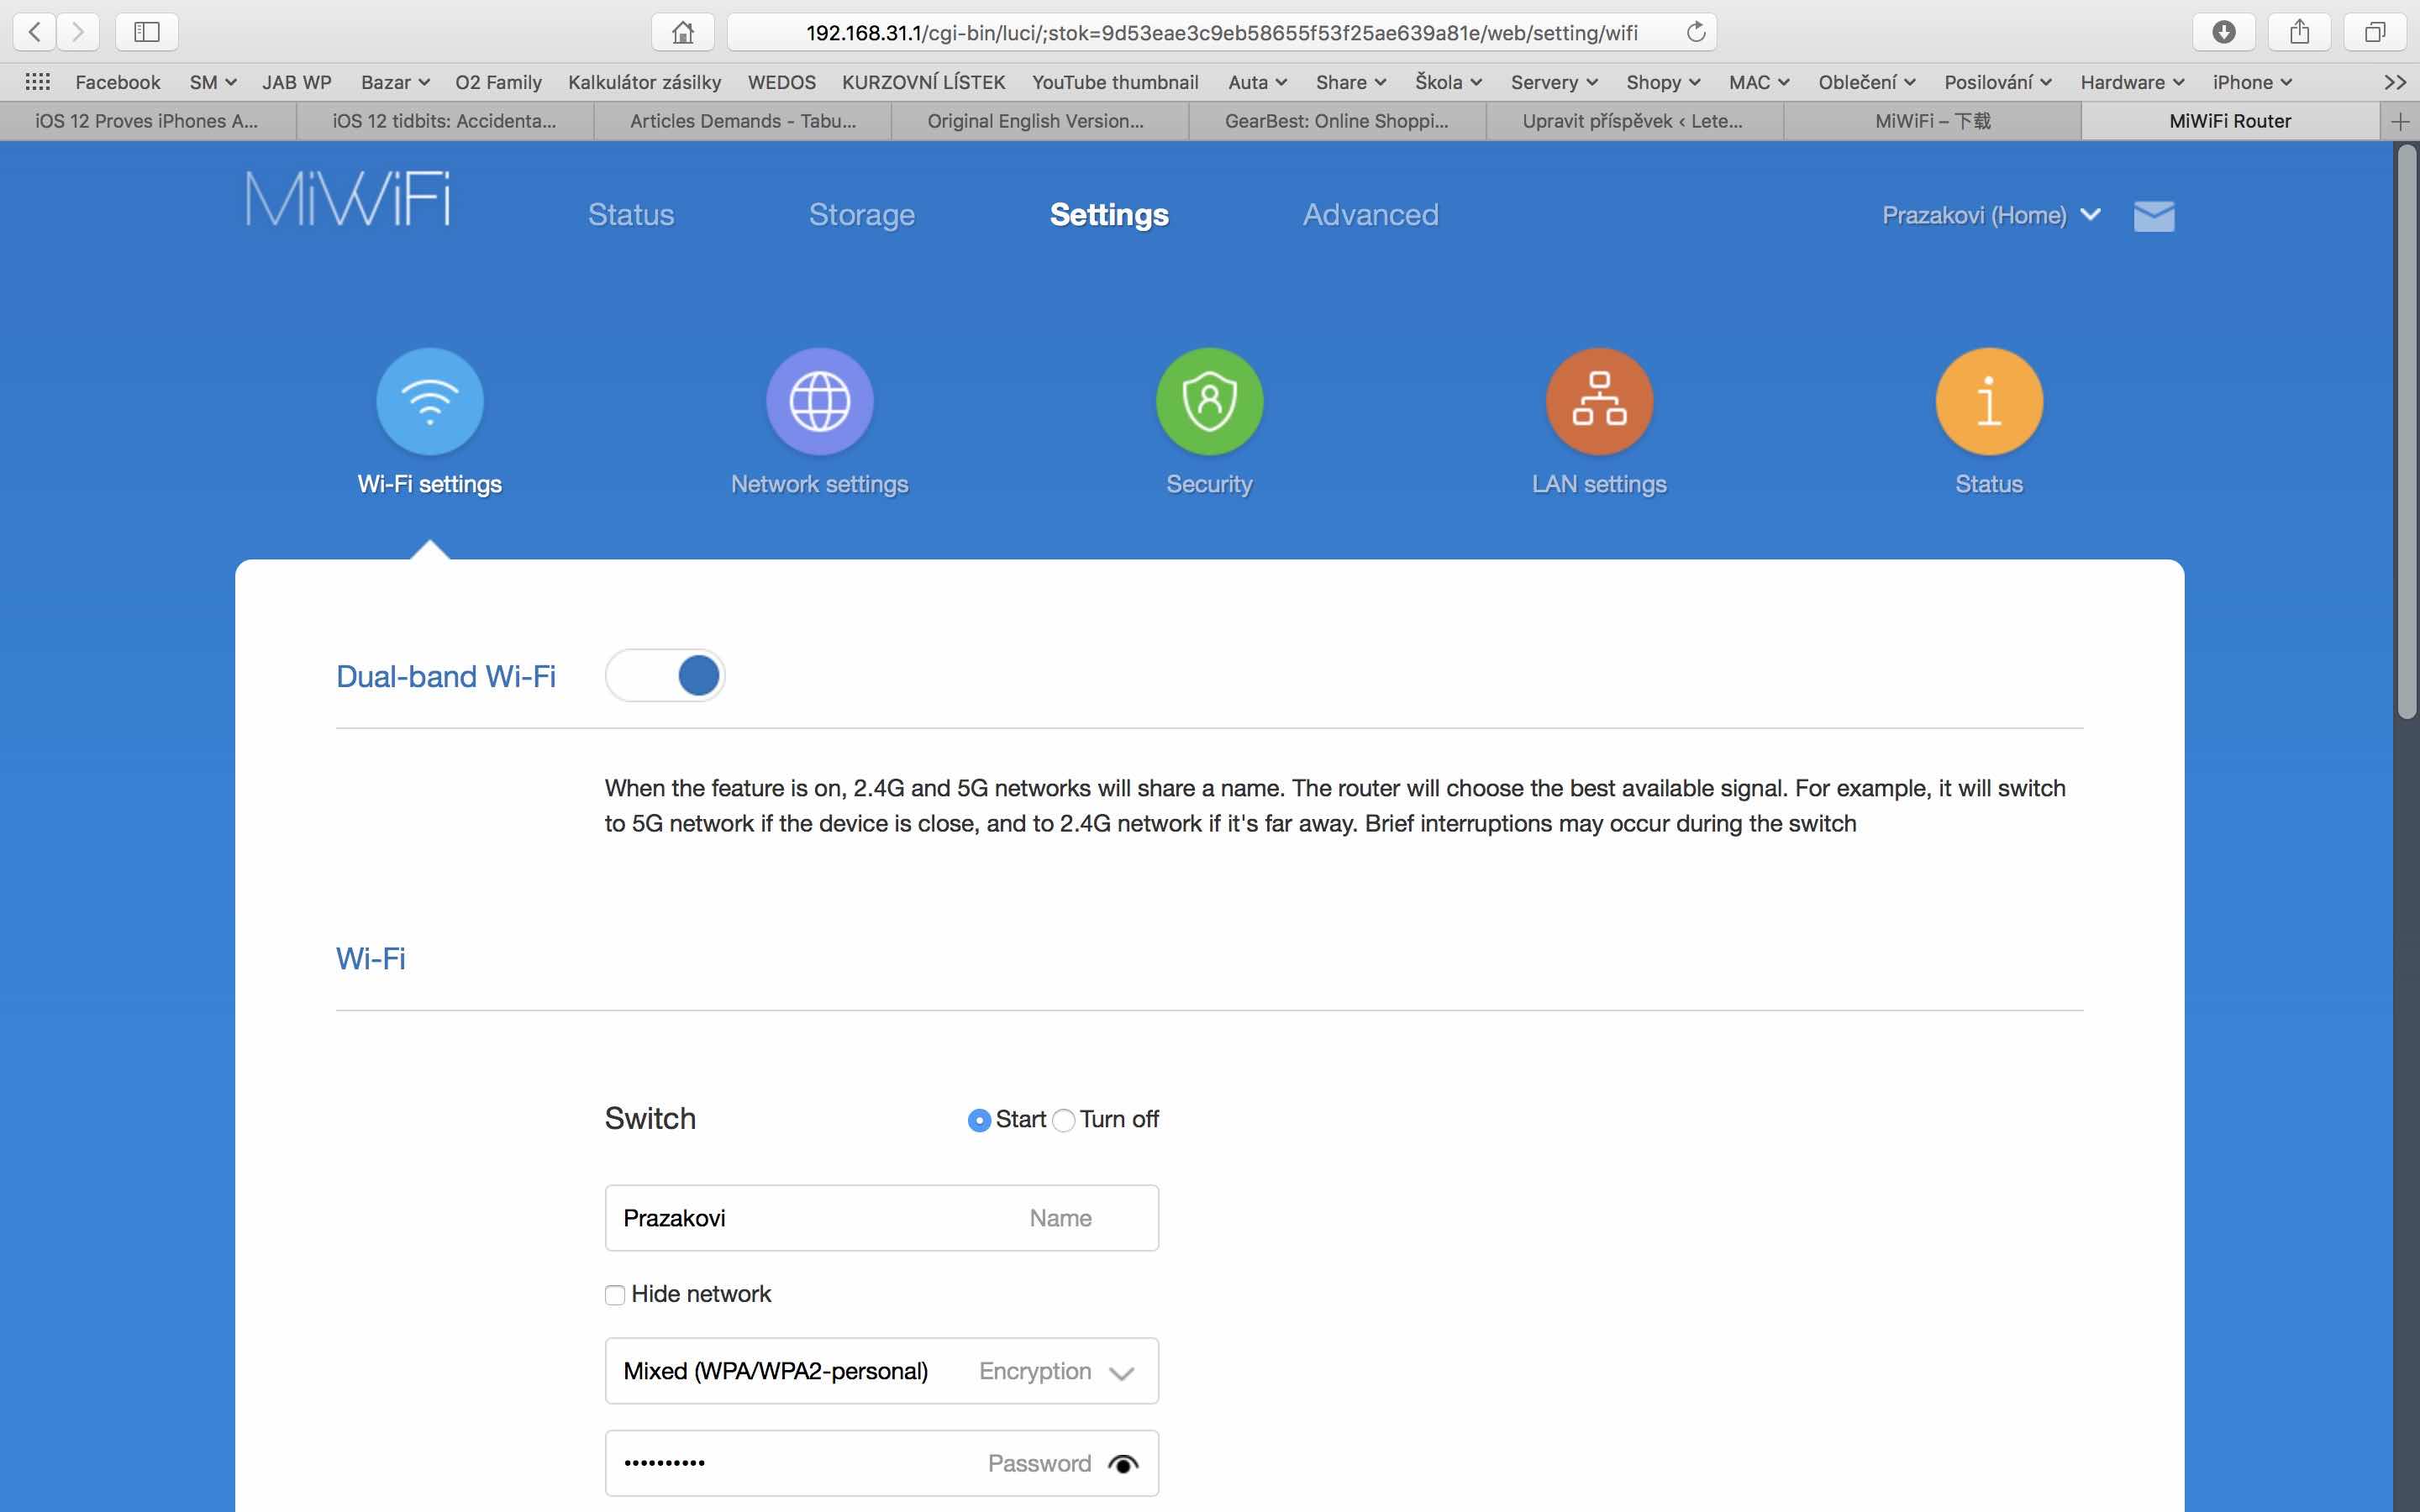Expand the Encryption dropdown
This screenshot has height=1512, width=2420.
[1121, 1372]
